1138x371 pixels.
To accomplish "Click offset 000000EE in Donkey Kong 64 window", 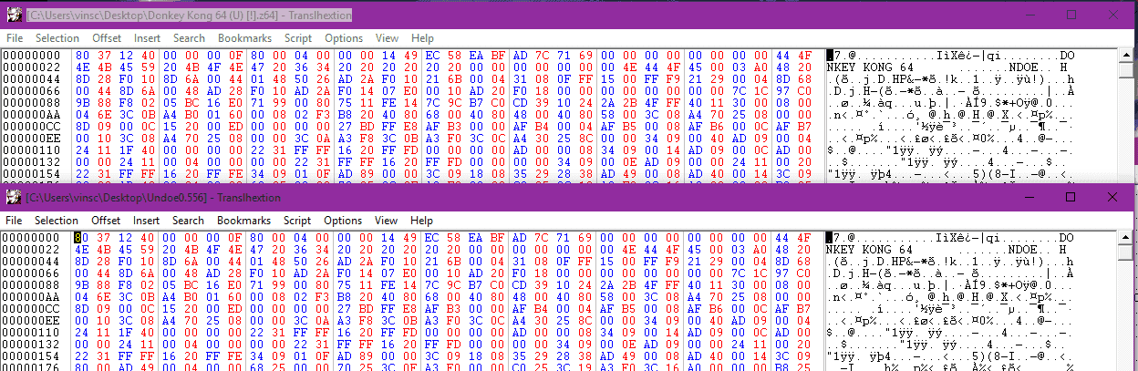I will [30, 138].
